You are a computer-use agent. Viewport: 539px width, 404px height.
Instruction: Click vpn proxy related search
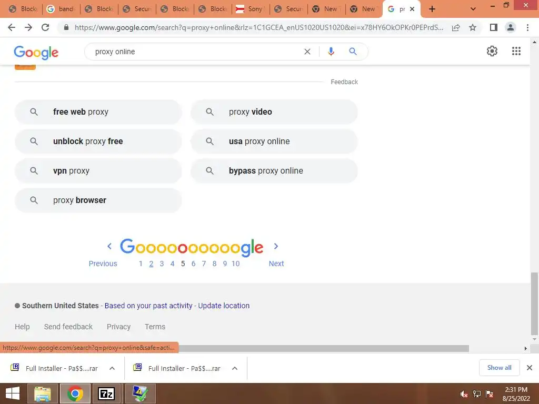coord(98,171)
